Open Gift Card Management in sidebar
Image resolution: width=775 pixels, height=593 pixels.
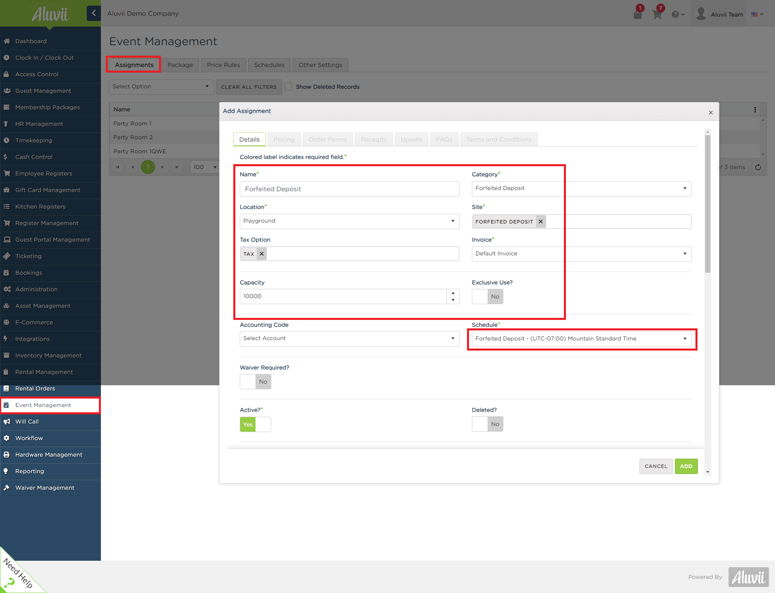[50, 190]
